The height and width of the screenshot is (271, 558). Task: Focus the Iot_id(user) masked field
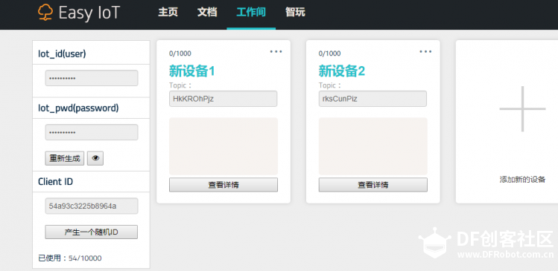[92, 78]
